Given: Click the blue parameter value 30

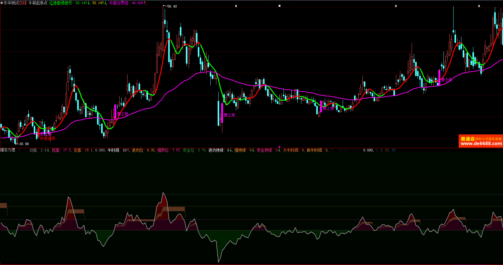Looking at the screenshot, I should click(393, 150).
